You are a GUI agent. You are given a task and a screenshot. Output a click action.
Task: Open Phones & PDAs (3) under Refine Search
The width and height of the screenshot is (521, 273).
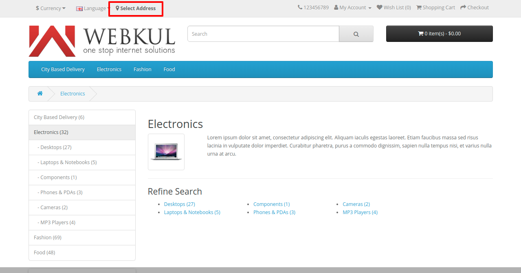click(x=275, y=212)
